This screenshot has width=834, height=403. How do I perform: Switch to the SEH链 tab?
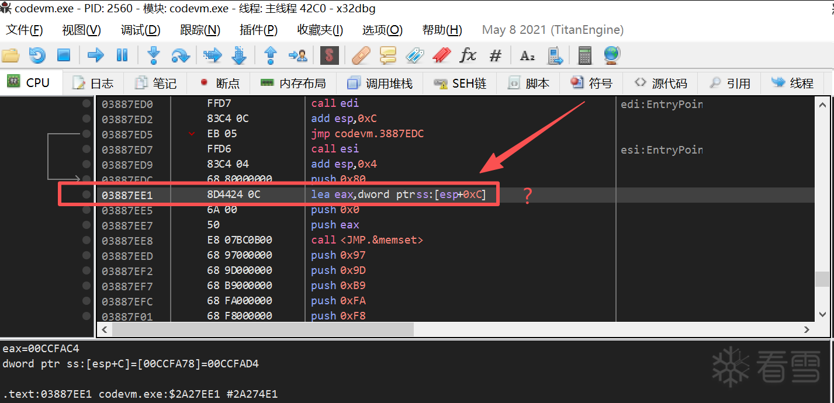click(461, 84)
